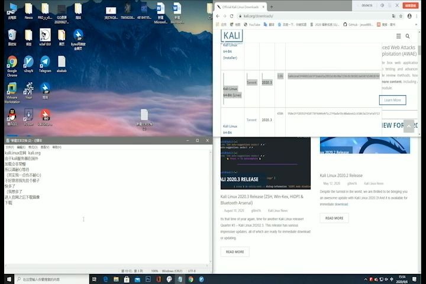Launch Telegram from the desktop
The image size is (426, 284).
coord(45,64)
